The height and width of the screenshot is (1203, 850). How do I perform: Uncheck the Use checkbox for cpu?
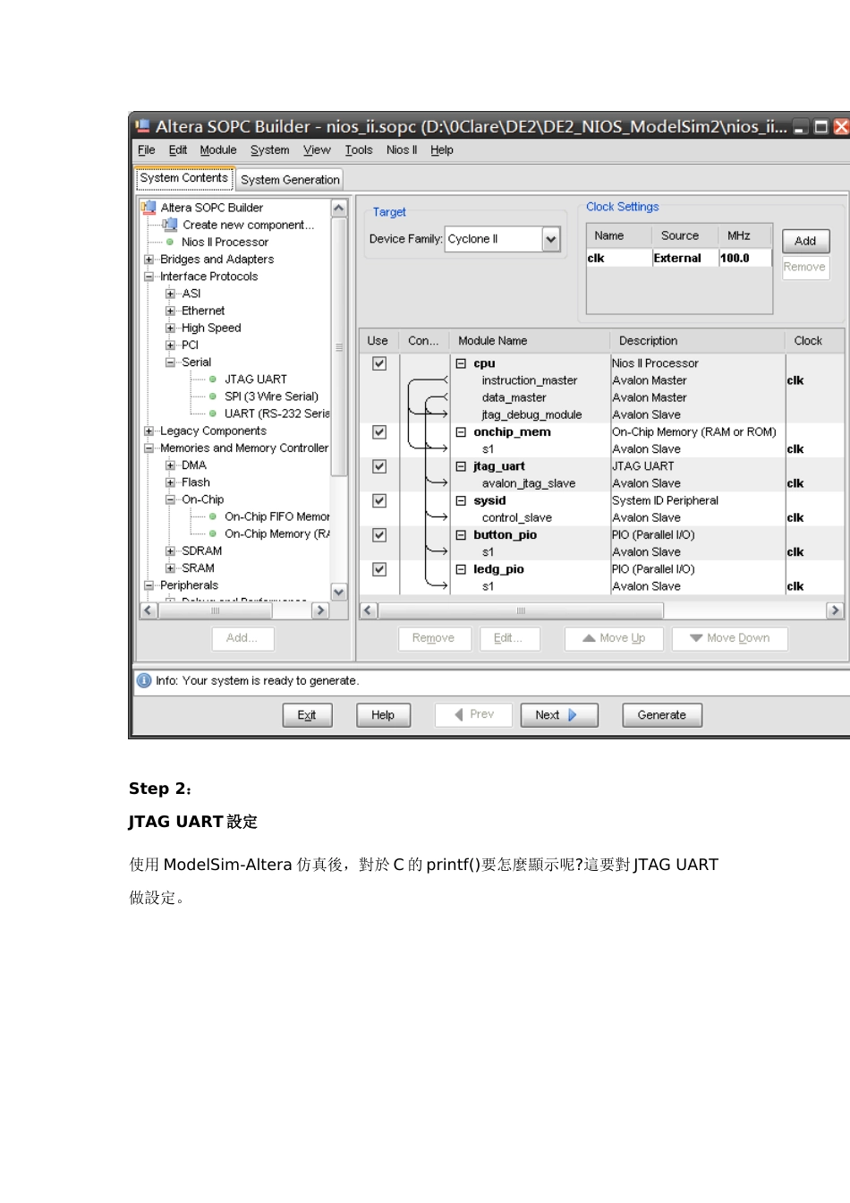[379, 363]
